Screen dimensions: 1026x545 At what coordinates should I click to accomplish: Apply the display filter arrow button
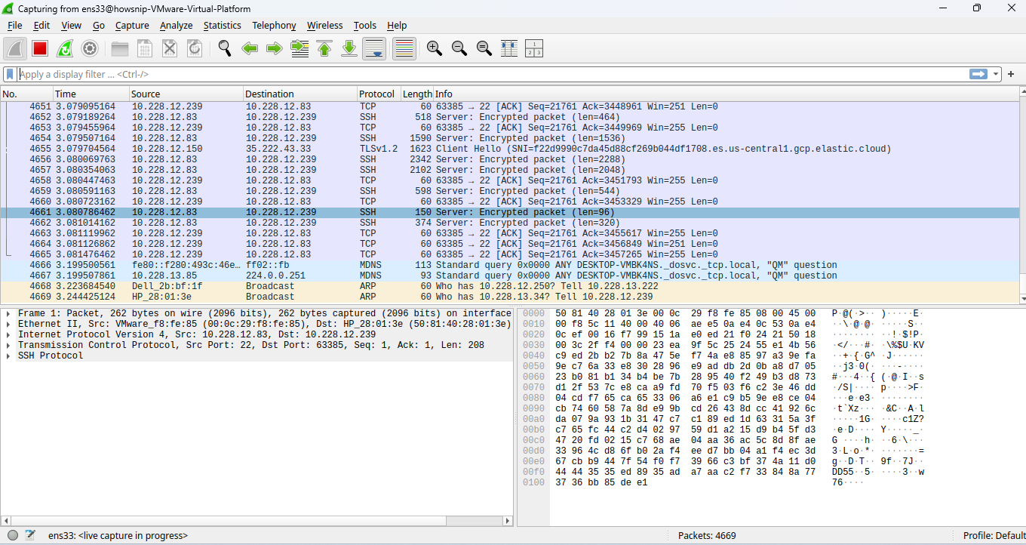click(978, 74)
